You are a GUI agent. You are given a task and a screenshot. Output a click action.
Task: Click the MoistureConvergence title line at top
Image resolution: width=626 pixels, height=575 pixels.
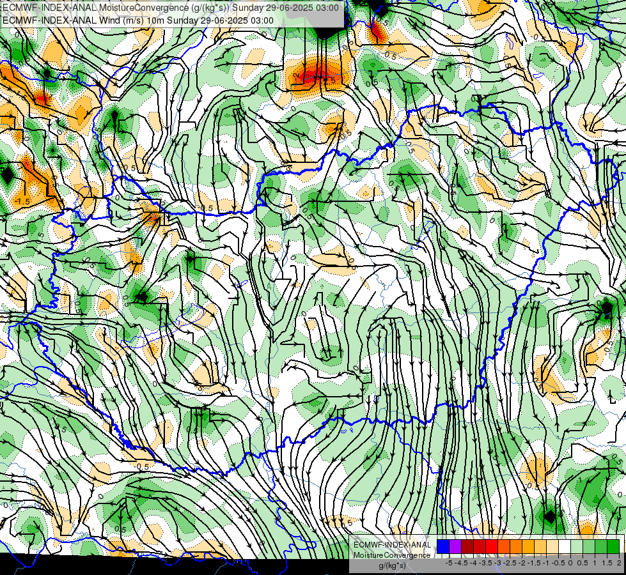click(x=171, y=8)
